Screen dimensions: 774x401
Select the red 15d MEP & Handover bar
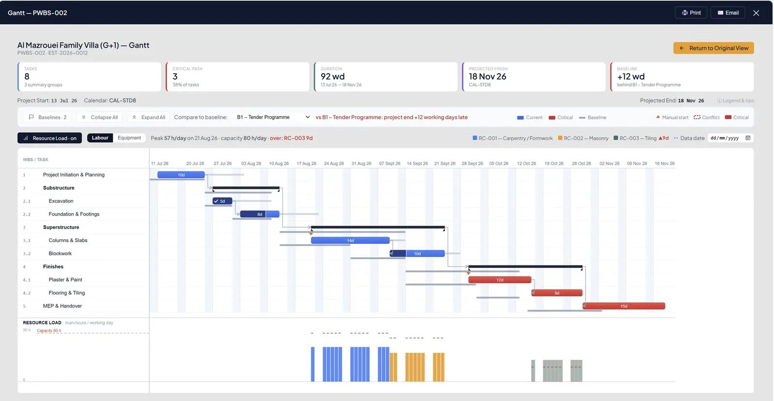pos(624,306)
